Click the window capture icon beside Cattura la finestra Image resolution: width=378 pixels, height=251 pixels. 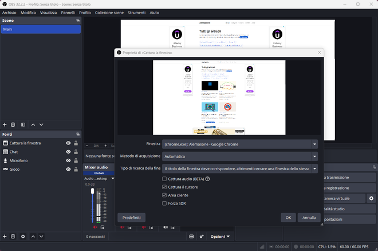(x=5, y=143)
